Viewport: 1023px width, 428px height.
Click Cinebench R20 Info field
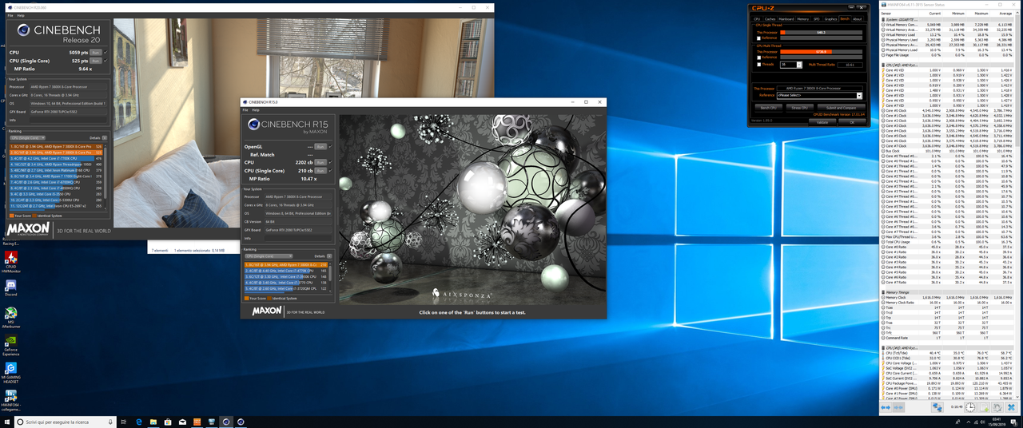pos(69,120)
